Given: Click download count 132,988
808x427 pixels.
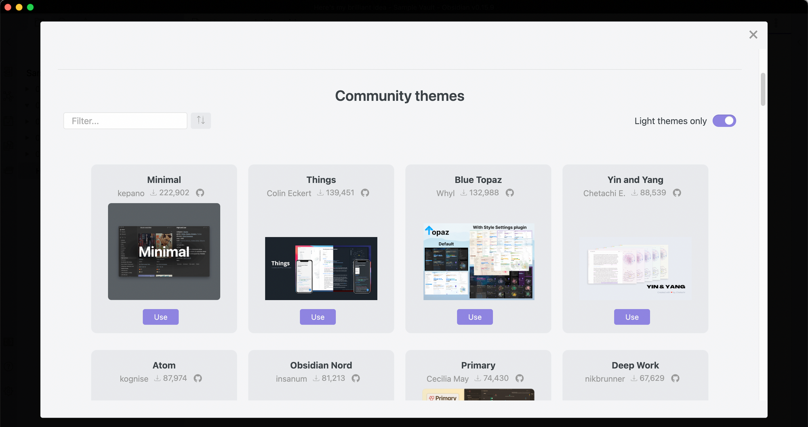Looking at the screenshot, I should pyautogui.click(x=484, y=193).
